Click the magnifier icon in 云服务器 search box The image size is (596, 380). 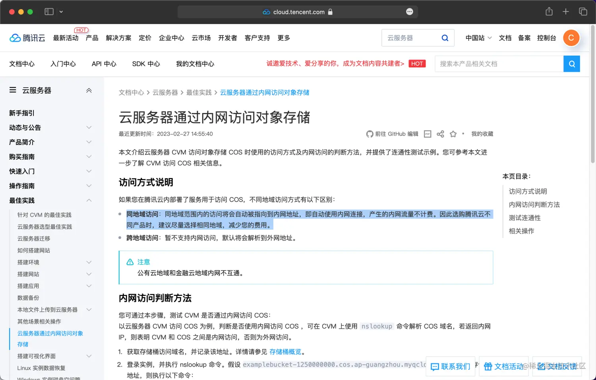pos(445,38)
